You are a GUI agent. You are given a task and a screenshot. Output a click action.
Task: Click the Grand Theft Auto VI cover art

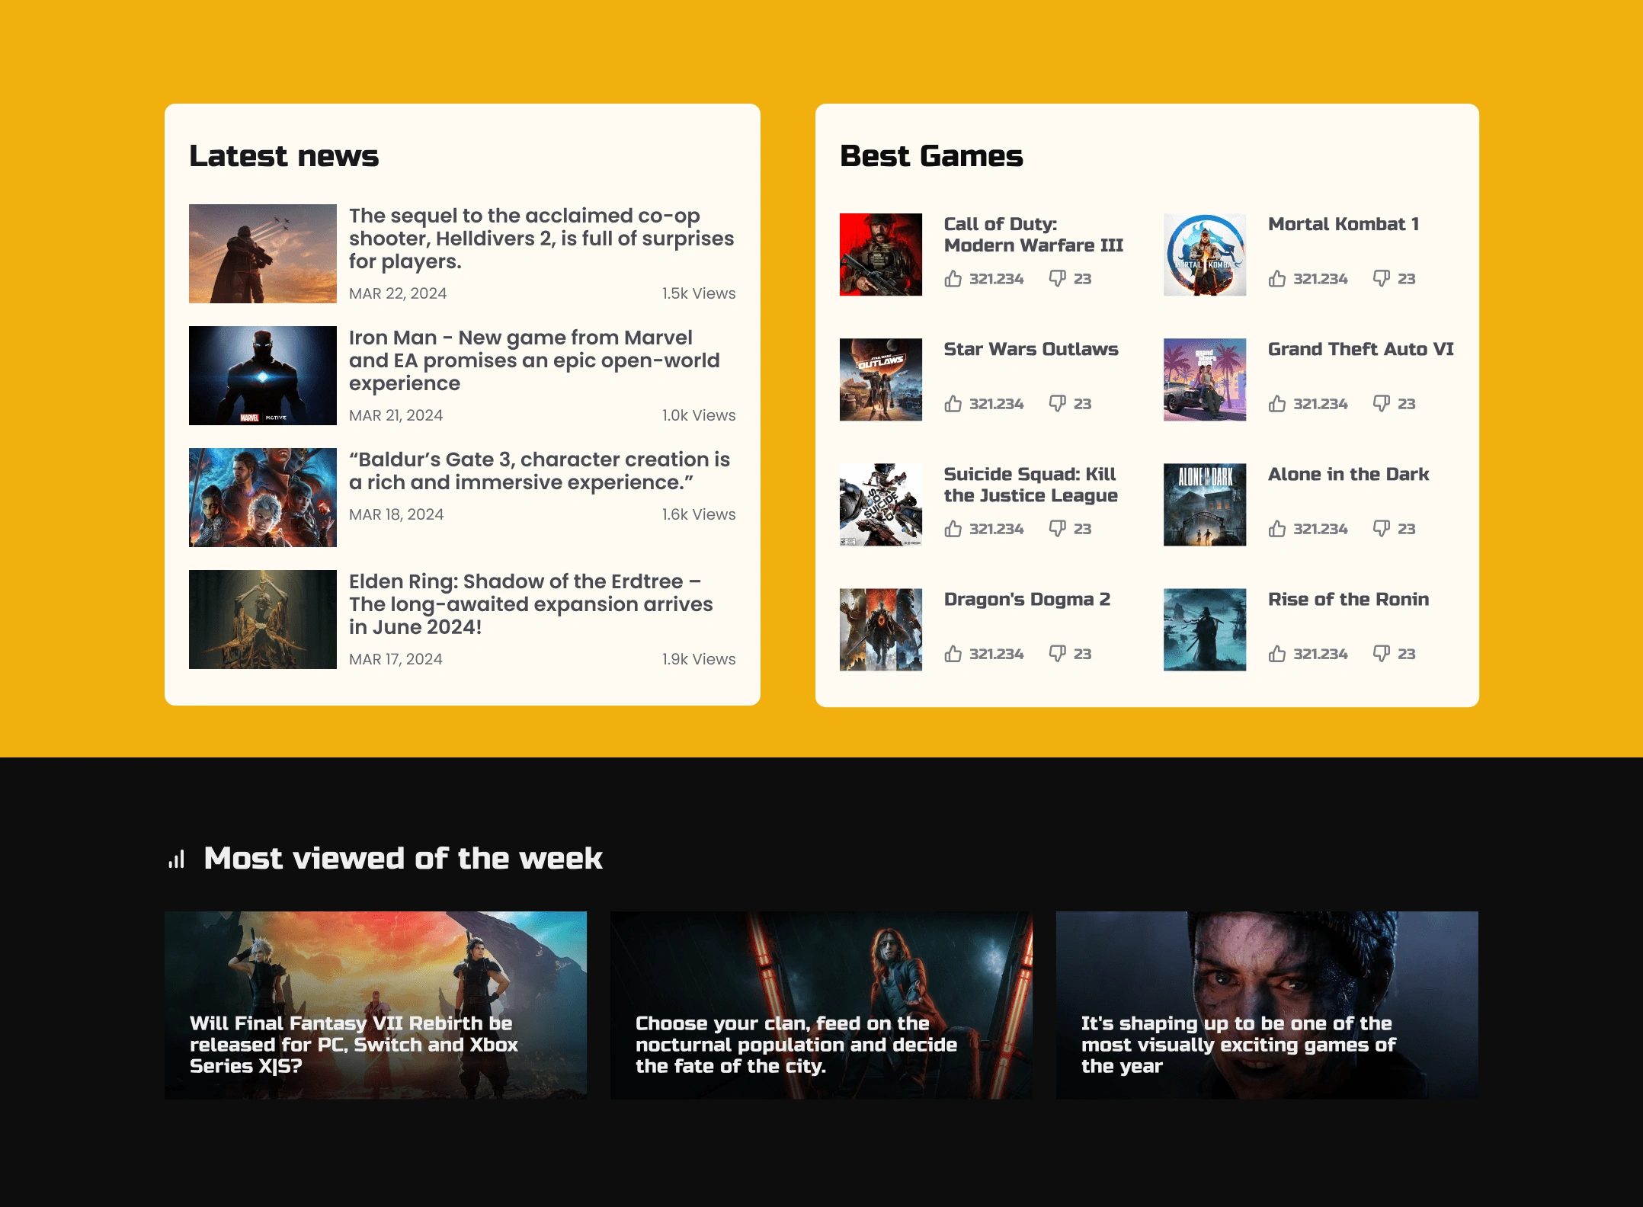click(1205, 379)
